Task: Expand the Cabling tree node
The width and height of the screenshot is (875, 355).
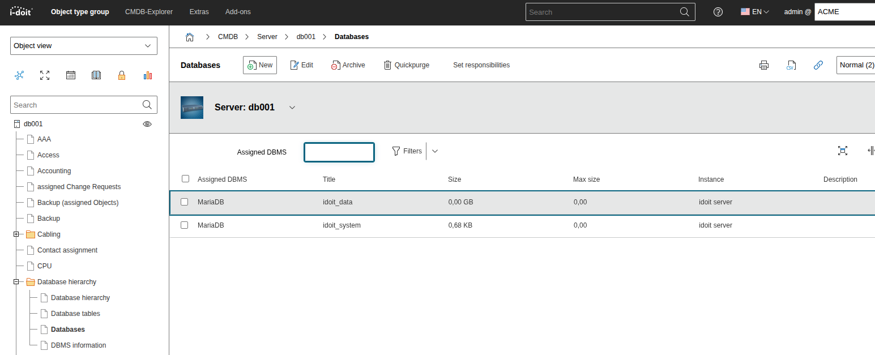Action: (16, 234)
